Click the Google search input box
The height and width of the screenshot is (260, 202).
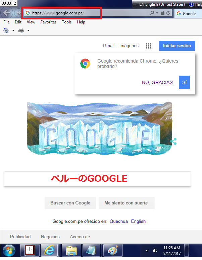tap(97, 179)
